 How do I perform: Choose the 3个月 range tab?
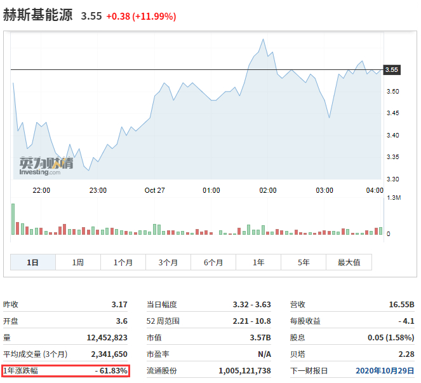168,262
